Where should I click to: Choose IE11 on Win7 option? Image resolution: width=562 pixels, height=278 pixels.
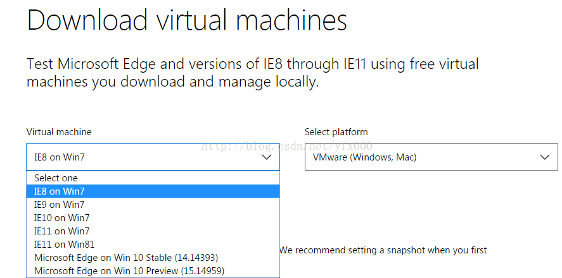point(153,231)
